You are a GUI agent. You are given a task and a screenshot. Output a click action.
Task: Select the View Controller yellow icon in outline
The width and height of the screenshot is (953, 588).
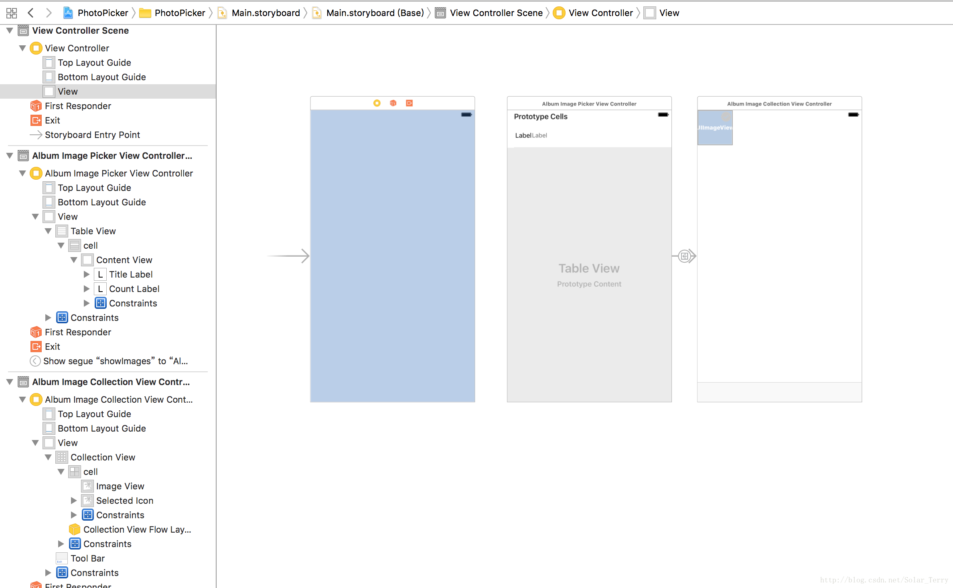click(36, 48)
